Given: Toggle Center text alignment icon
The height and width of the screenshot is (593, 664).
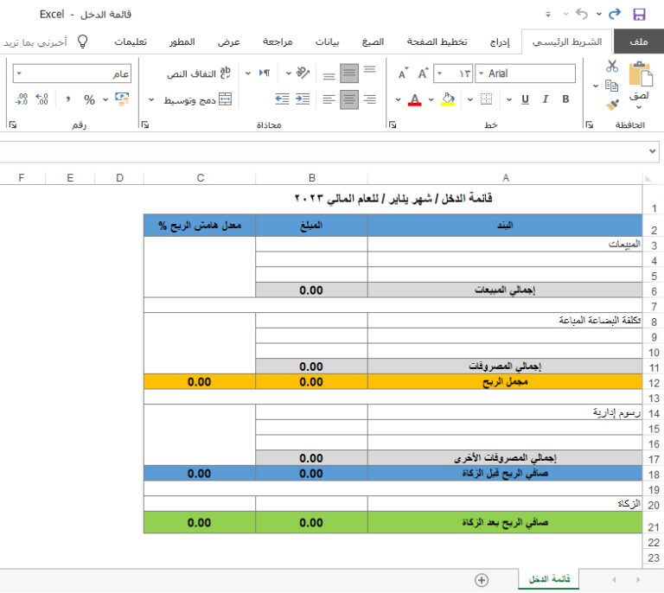Looking at the screenshot, I should 349,99.
